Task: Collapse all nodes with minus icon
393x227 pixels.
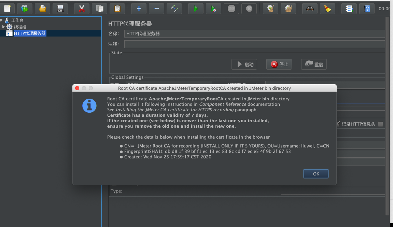Action: click(157, 9)
